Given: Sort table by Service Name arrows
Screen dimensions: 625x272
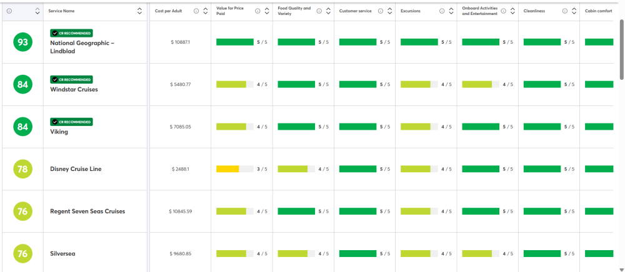Looking at the screenshot, I should pos(139,11).
